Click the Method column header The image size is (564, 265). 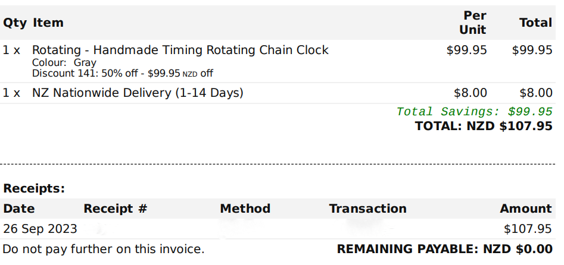click(245, 209)
